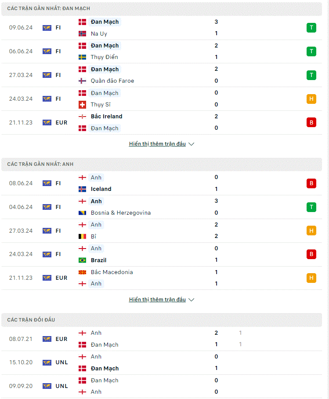Click the Brazil flag icon

pos(82,260)
